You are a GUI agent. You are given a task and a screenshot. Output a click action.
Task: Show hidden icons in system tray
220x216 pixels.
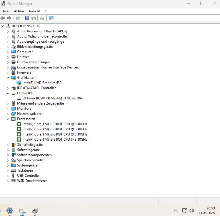(x=175, y=211)
